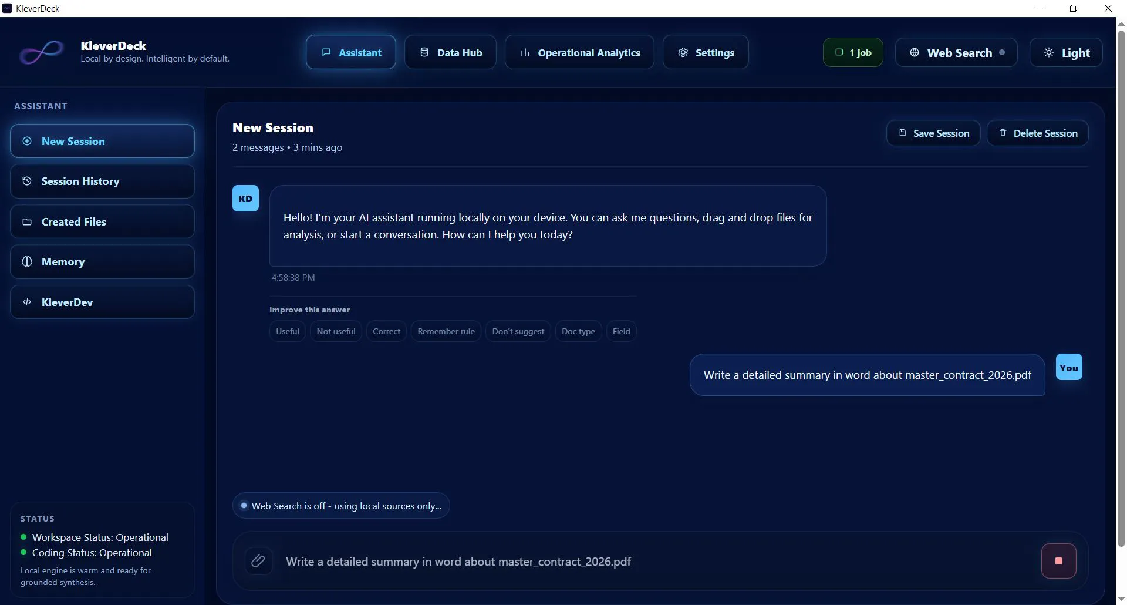This screenshot has width=1127, height=605.
Task: Open Session History
Action: [x=102, y=181]
